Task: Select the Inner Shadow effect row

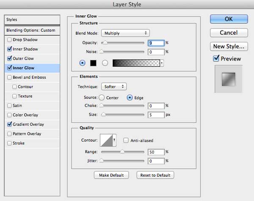Action: (x=32, y=49)
